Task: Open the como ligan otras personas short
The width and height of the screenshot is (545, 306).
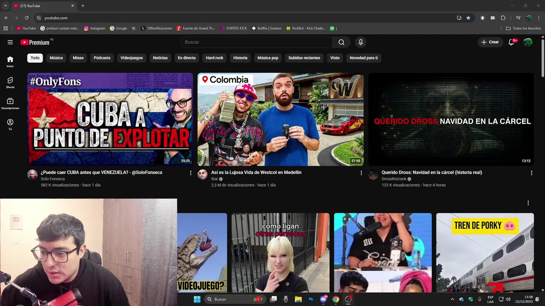Action: point(281,253)
